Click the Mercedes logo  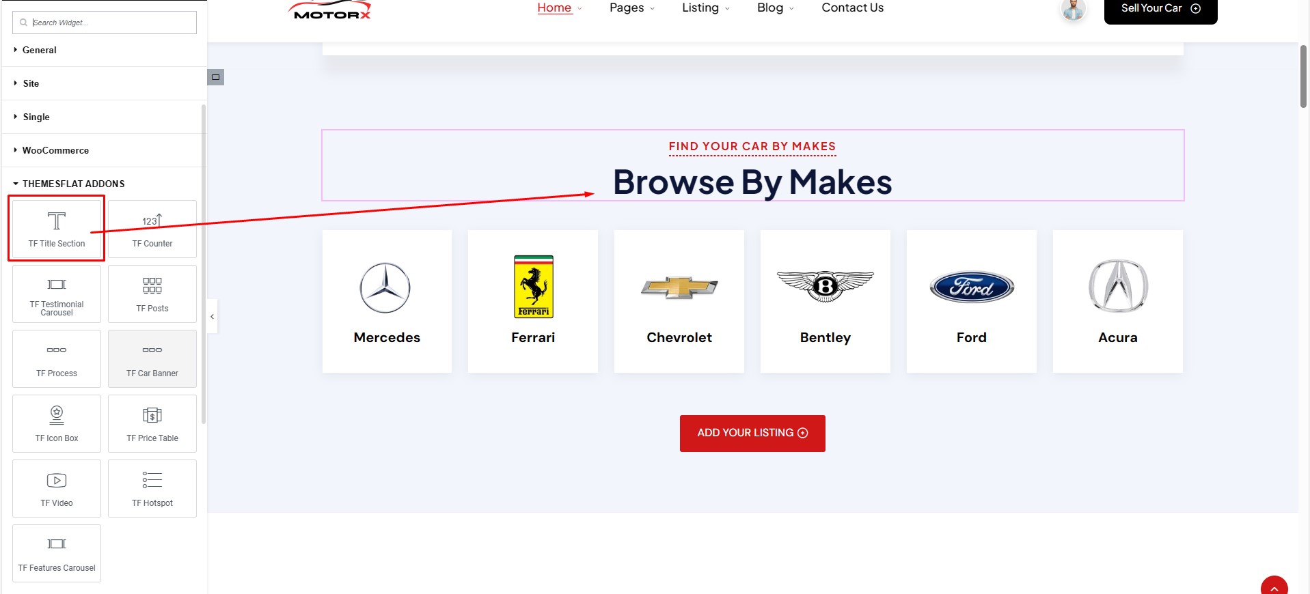(x=385, y=288)
